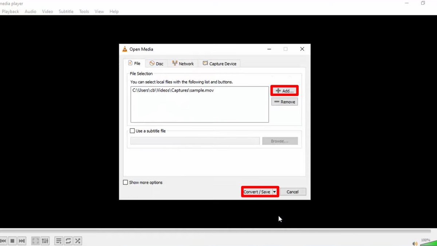Open extended settings equalizer icon
Image resolution: width=437 pixels, height=246 pixels.
click(x=45, y=241)
